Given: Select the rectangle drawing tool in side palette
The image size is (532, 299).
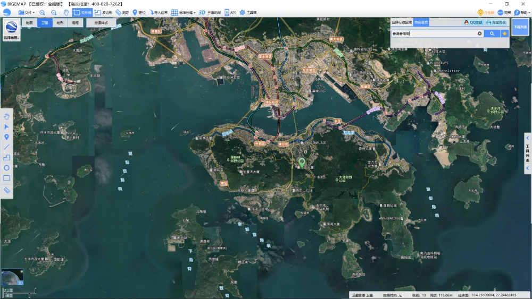Looking at the screenshot, I should pyautogui.click(x=6, y=178).
